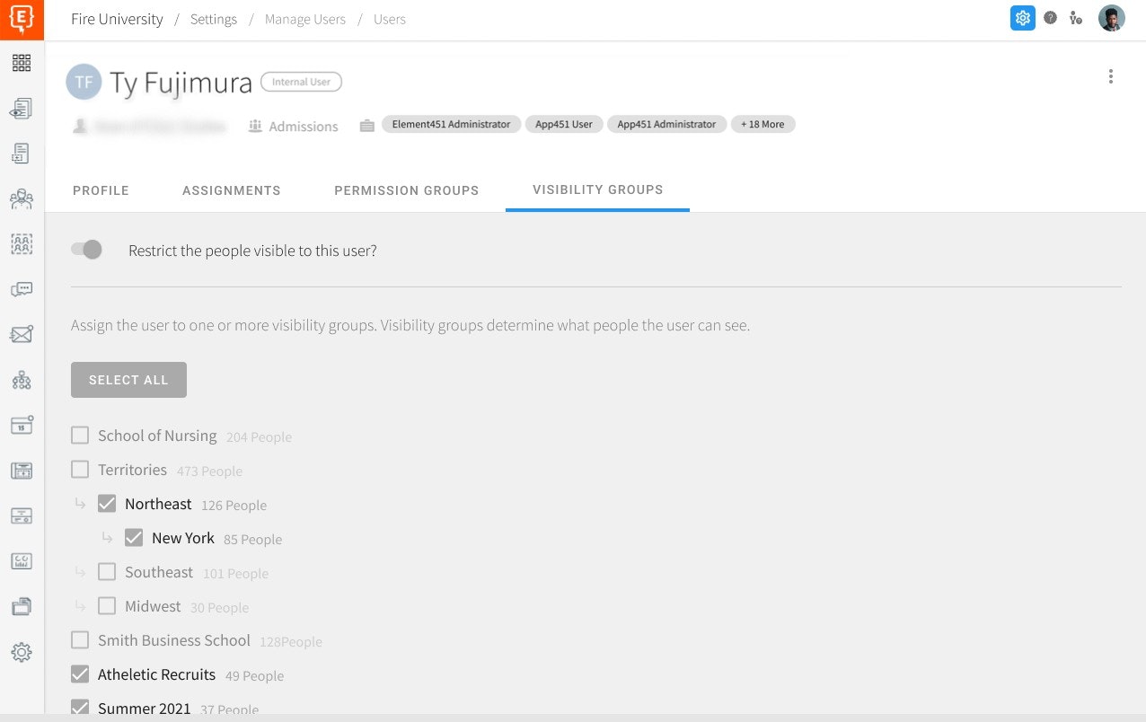The width and height of the screenshot is (1146, 722).
Task: Click the Element451 logo icon
Action: click(x=22, y=19)
